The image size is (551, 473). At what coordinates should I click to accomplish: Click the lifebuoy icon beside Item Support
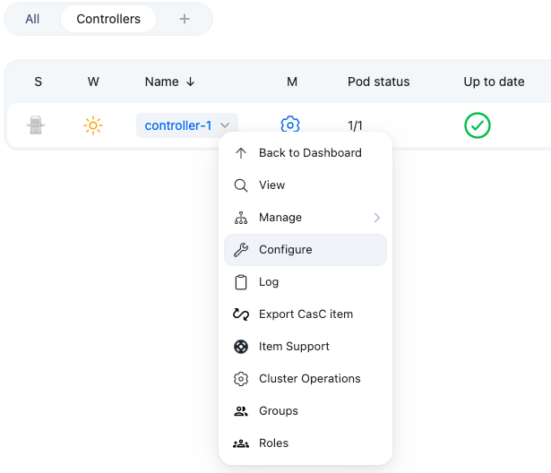coord(241,347)
